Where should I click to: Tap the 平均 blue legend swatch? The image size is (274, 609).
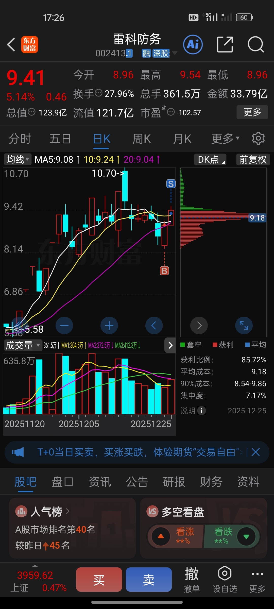click(x=247, y=345)
